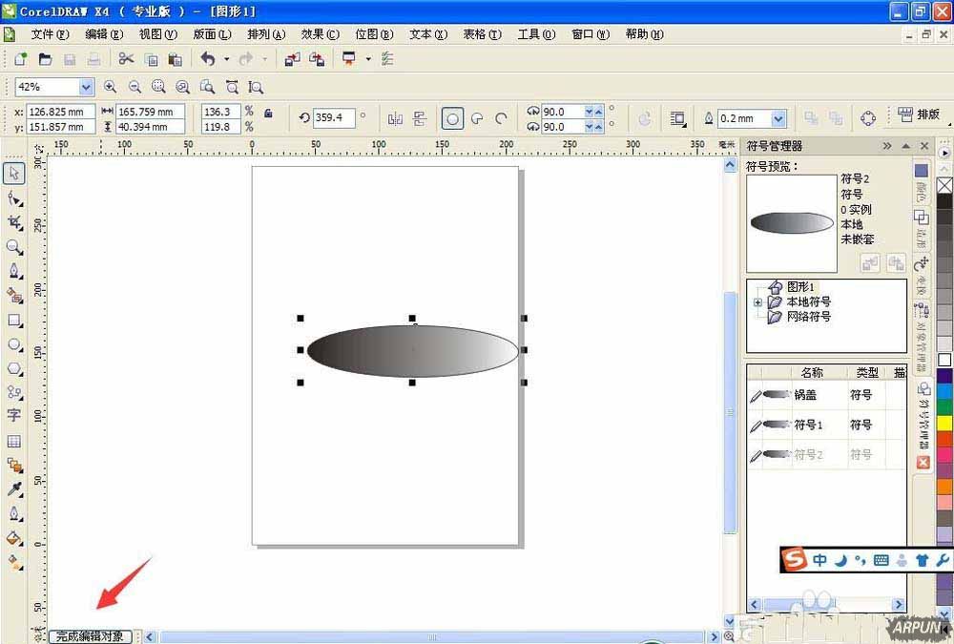
Task: Click the Cut scissors icon
Action: 126,59
